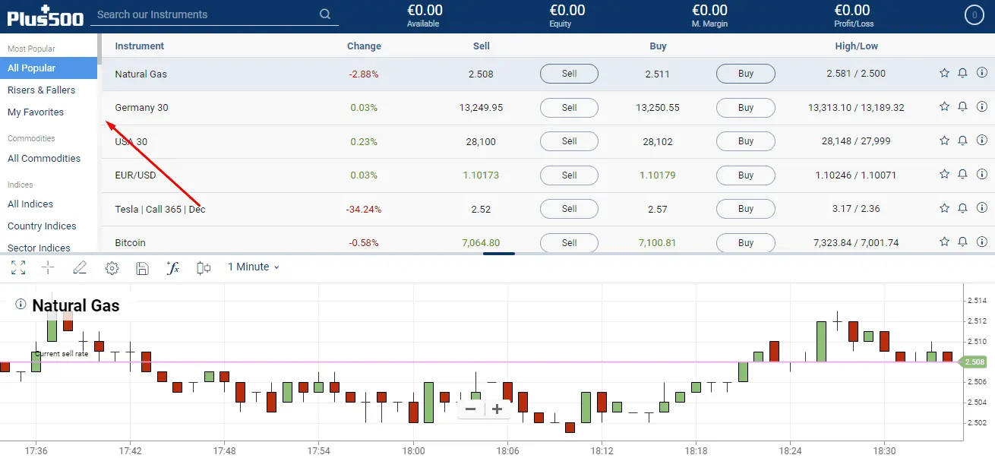
Task: Click Buy button for Bitcoin
Action: pos(746,242)
